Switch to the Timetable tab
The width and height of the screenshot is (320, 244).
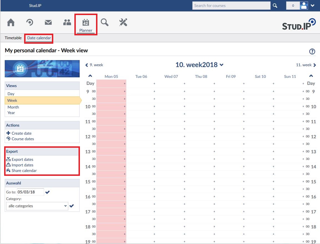(x=13, y=38)
